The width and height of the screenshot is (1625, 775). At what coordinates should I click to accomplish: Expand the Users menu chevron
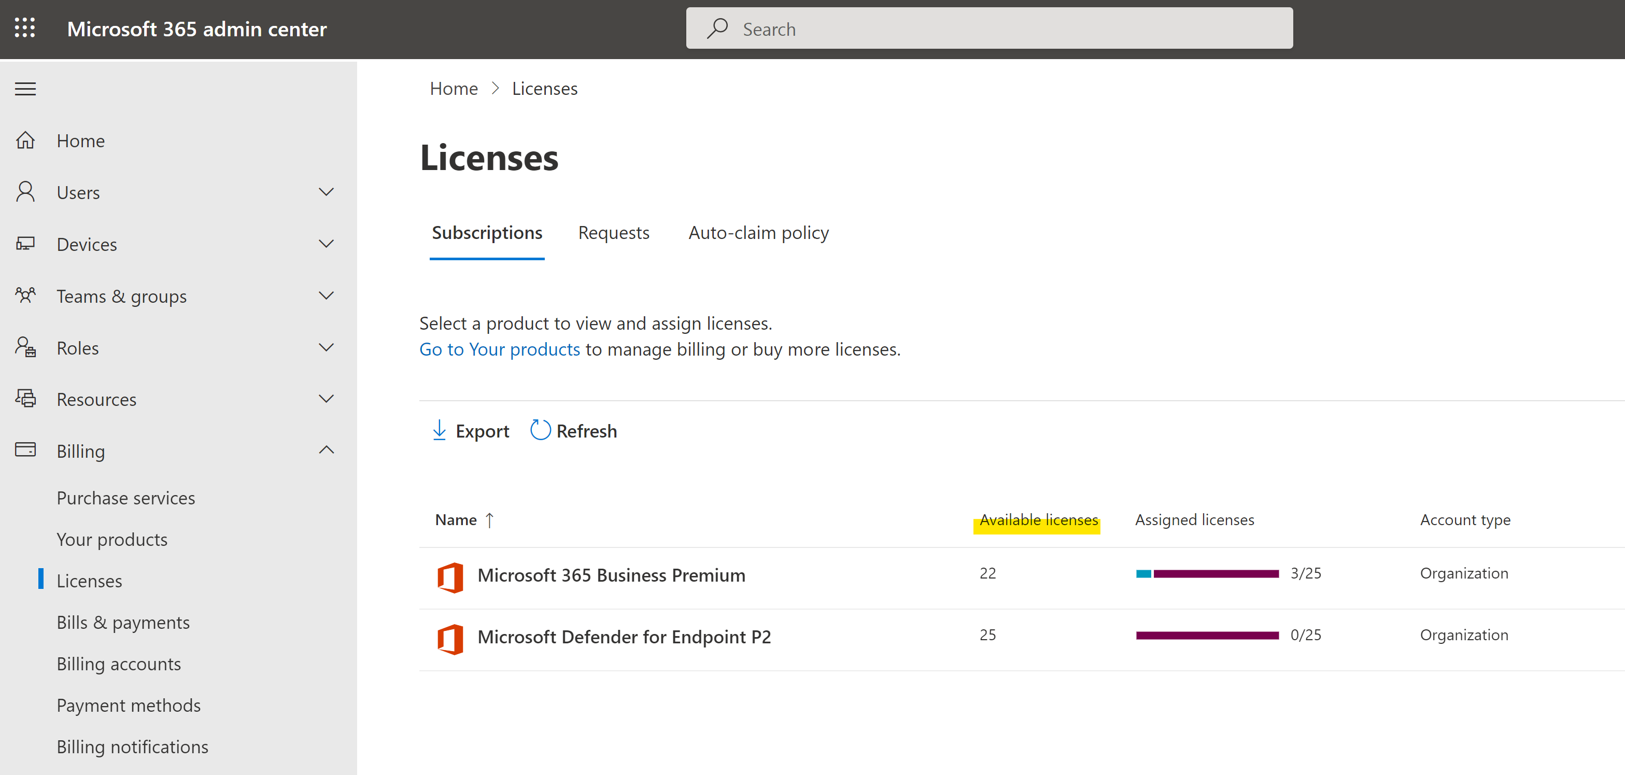326,192
